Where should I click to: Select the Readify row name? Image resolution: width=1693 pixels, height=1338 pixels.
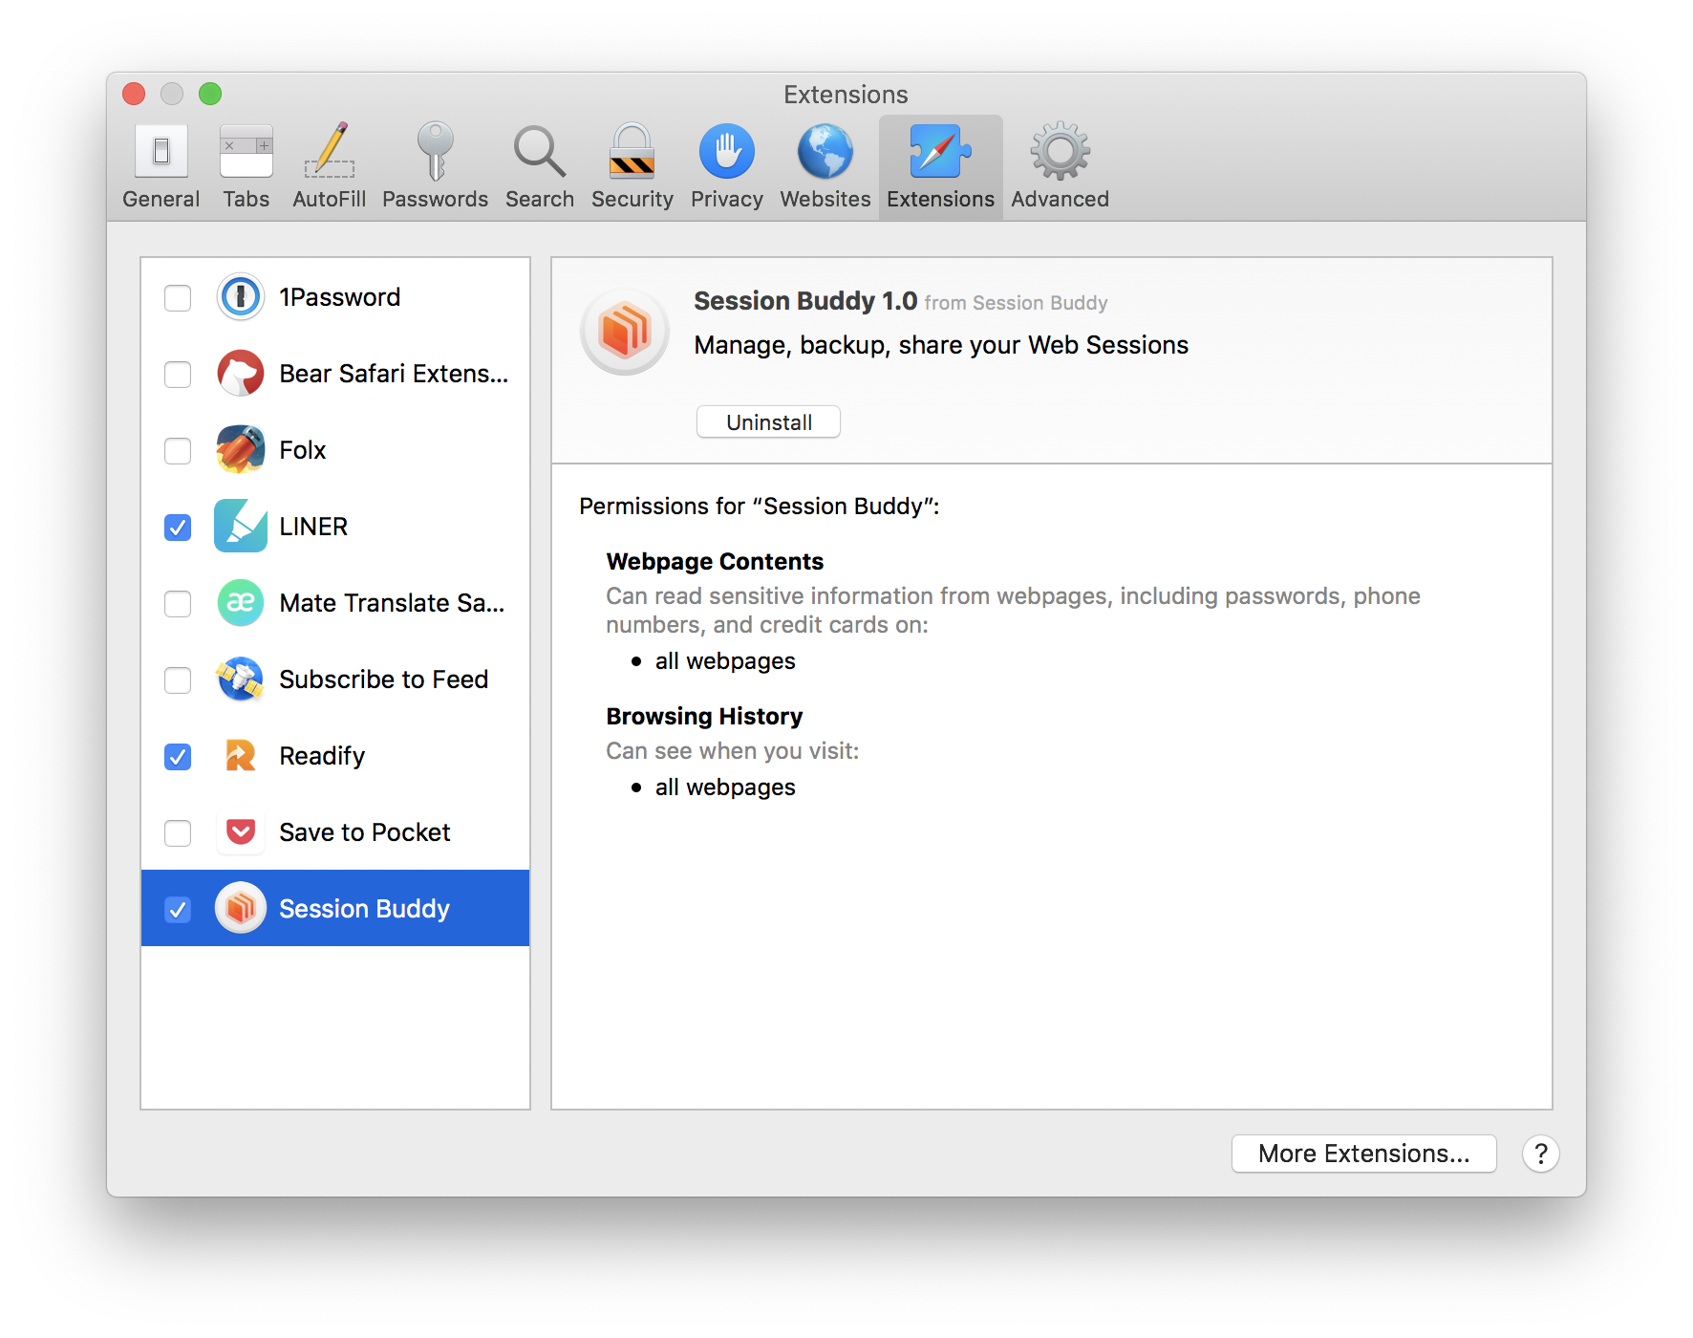[322, 756]
